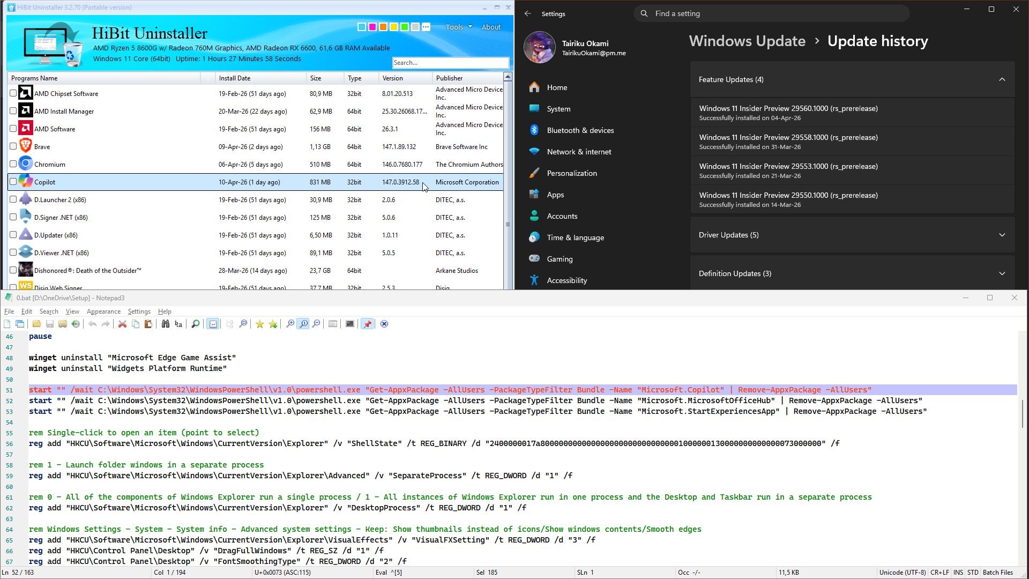Click the clock-arrow revert file icon
This screenshot has height=579, width=1029.
tap(76, 324)
